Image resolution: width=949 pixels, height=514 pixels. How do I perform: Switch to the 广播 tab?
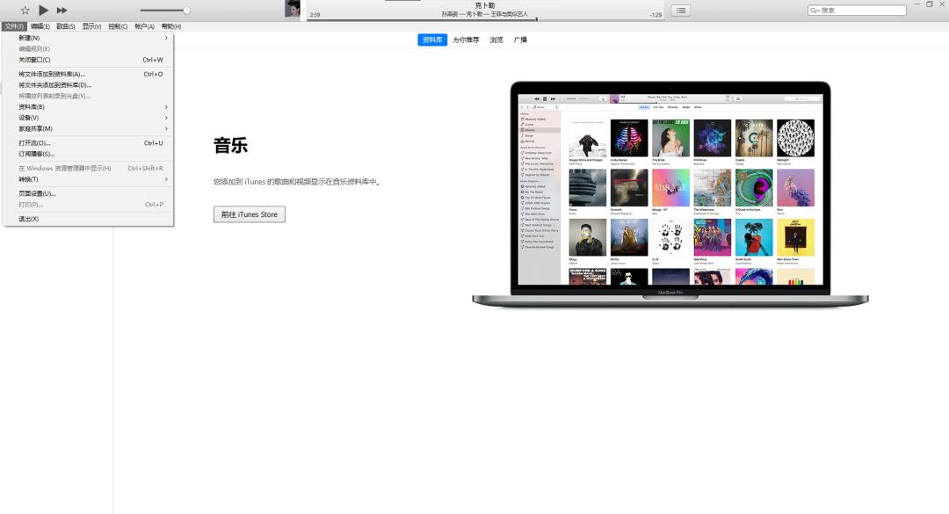520,40
